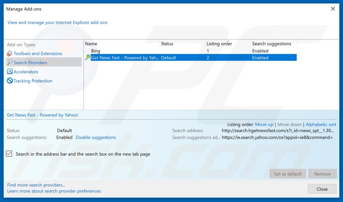
Task: Open Learn more about search provider preferences
Action: click(x=54, y=191)
